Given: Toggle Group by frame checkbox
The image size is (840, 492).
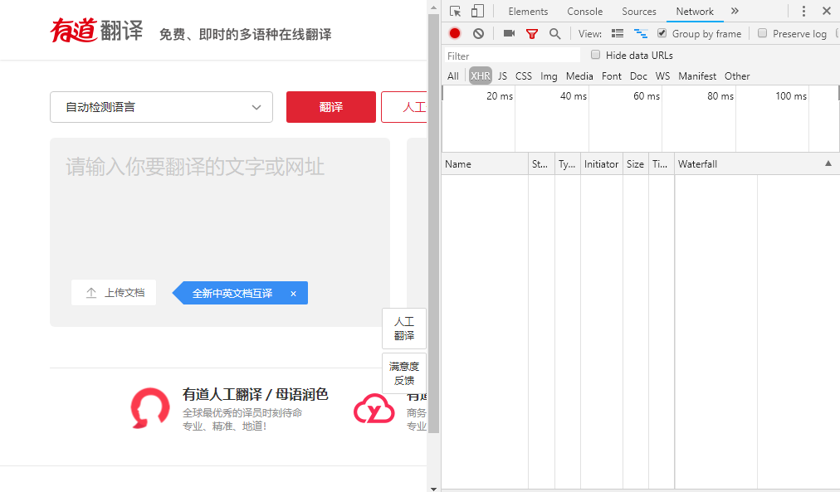Looking at the screenshot, I should point(662,33).
